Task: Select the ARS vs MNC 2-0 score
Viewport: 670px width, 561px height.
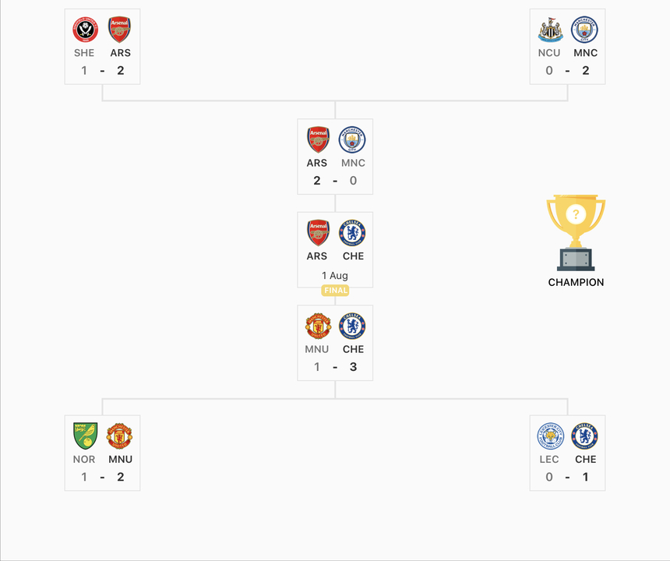Action: (x=335, y=181)
